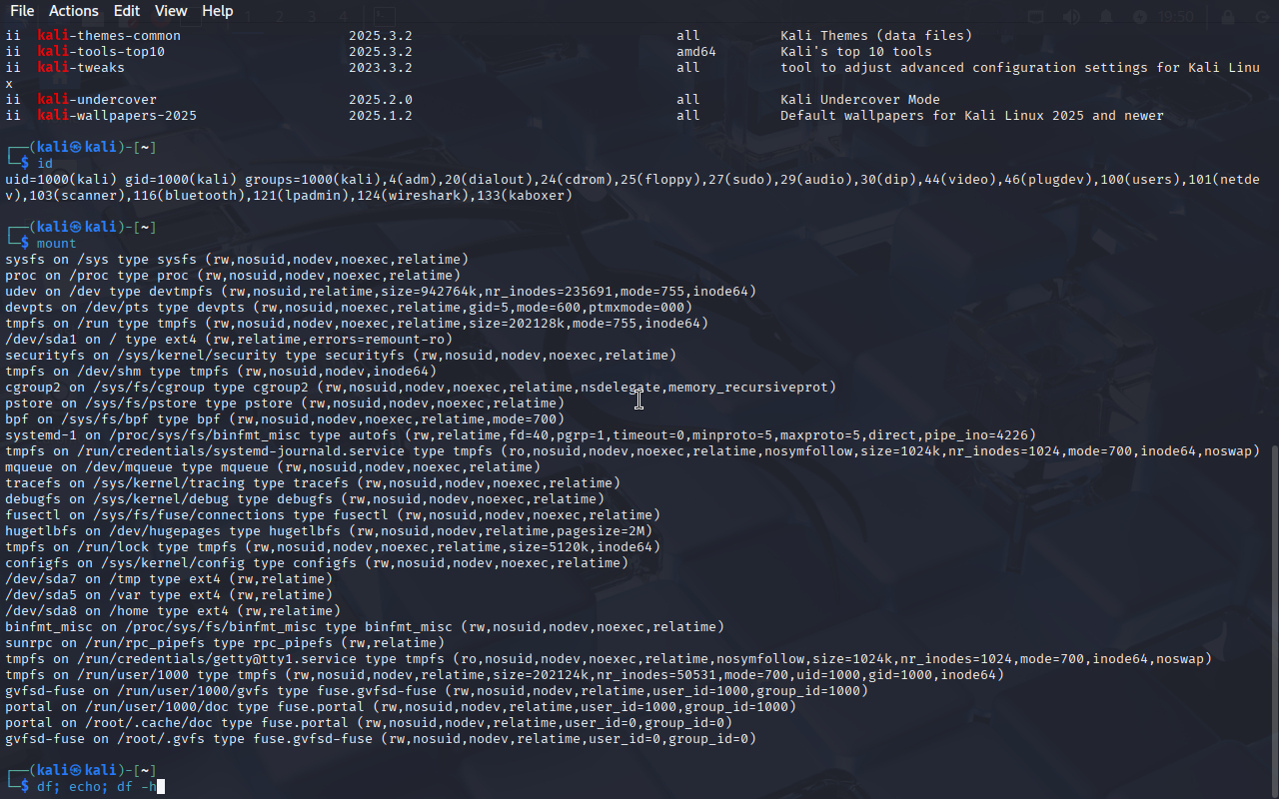Click the 'gvfsd-fuse on /run/user/1000/gvfs' line
The image size is (1279, 799).
(x=437, y=691)
